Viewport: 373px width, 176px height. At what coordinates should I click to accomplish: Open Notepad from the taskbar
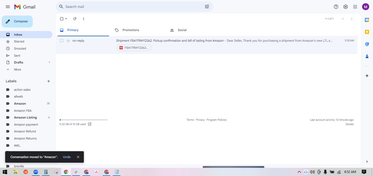pyautogui.click(x=117, y=172)
